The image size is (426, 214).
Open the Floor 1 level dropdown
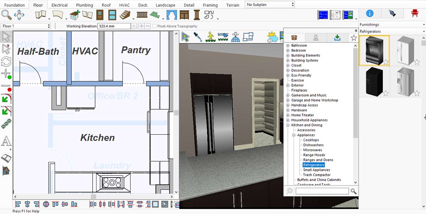pyautogui.click(x=26, y=26)
